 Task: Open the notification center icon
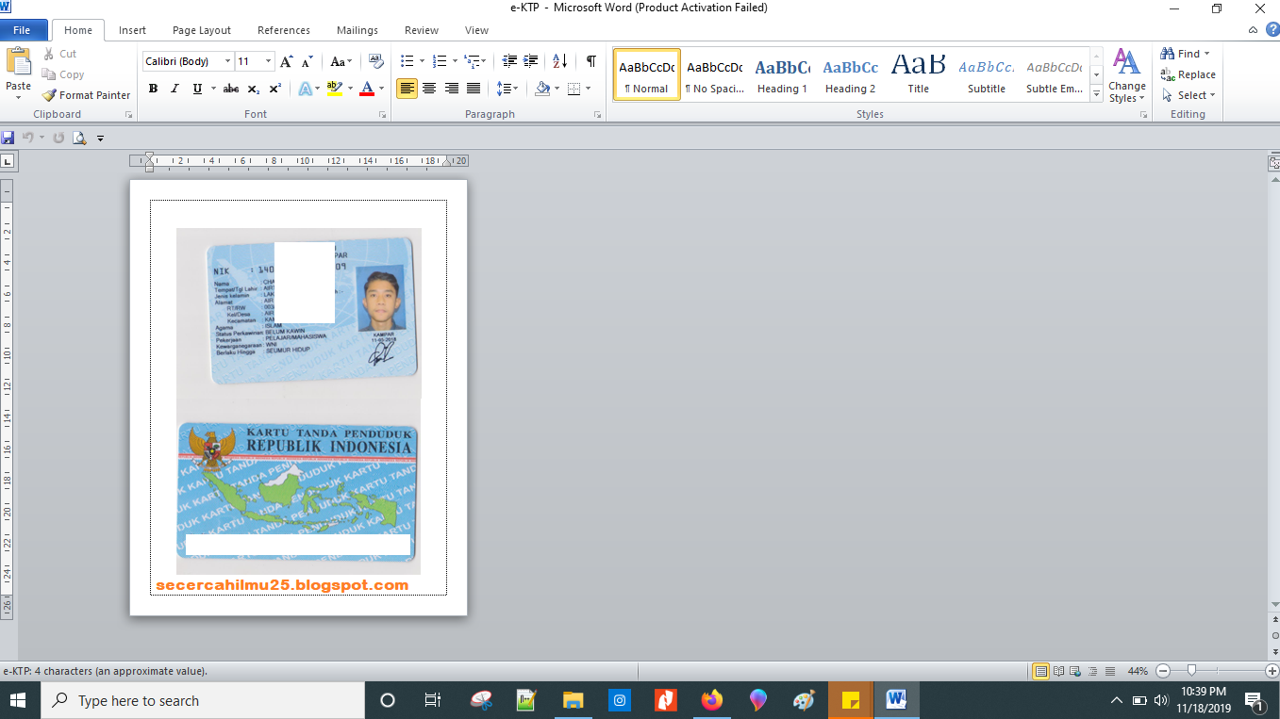point(1255,700)
